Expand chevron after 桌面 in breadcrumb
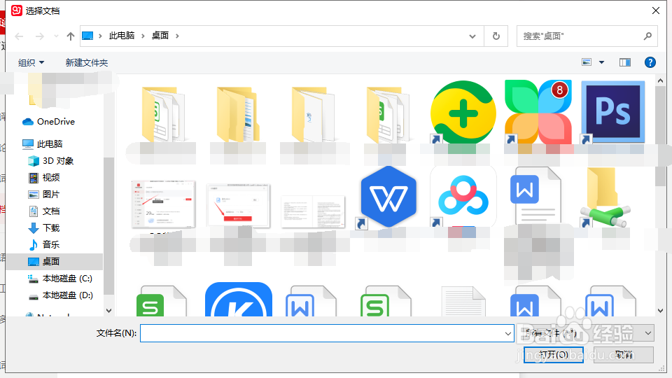 pyautogui.click(x=177, y=36)
